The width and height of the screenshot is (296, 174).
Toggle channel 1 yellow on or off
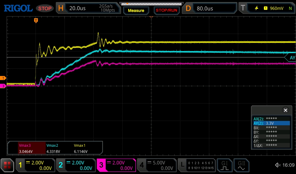click(x=35, y=165)
